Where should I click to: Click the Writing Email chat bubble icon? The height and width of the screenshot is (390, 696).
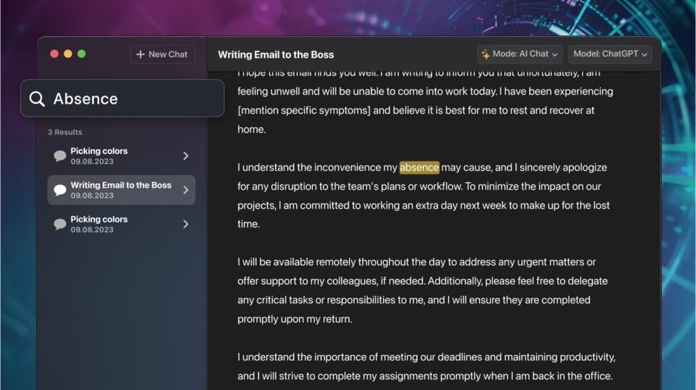[60, 190]
